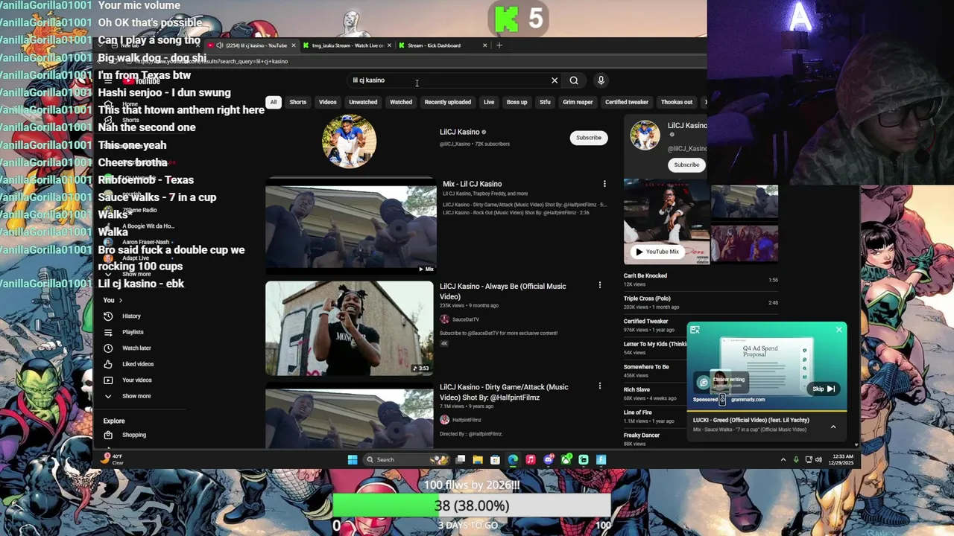
Task: Open Windows Start menu
Action: (353, 459)
